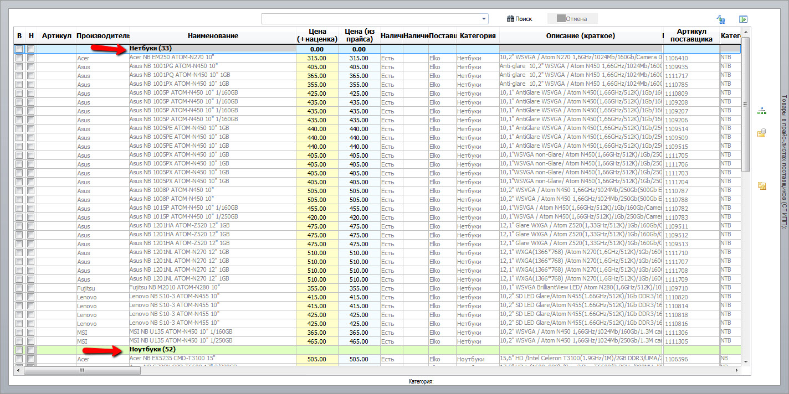Click the 420.00 markup price cell
The width and height of the screenshot is (789, 394).
pos(317,217)
